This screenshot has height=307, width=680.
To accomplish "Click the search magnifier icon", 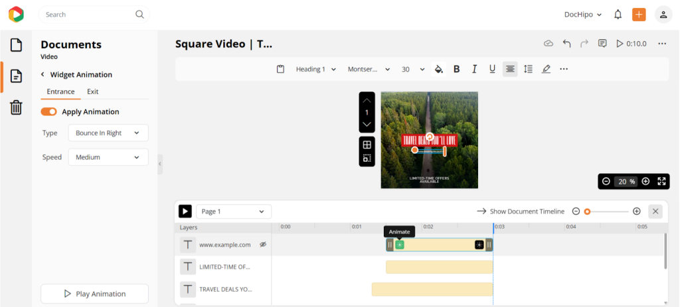I will coord(139,15).
